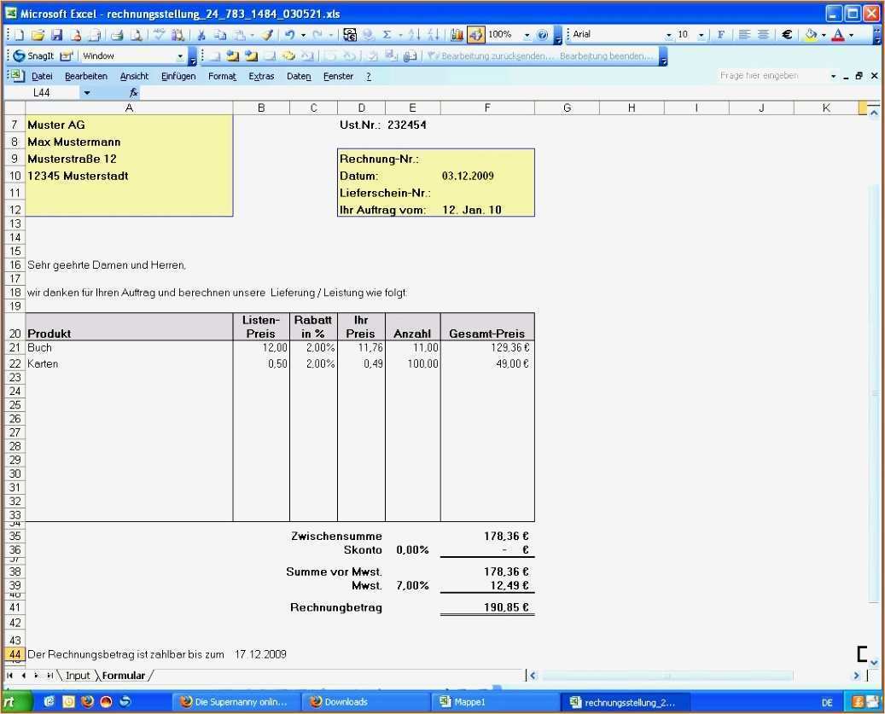Click the DE language indicator in tray
885x714 pixels.
(827, 703)
